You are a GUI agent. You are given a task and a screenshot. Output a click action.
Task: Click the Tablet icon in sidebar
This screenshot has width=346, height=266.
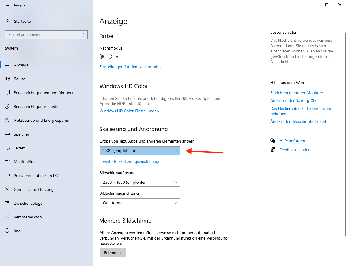pos(8,148)
